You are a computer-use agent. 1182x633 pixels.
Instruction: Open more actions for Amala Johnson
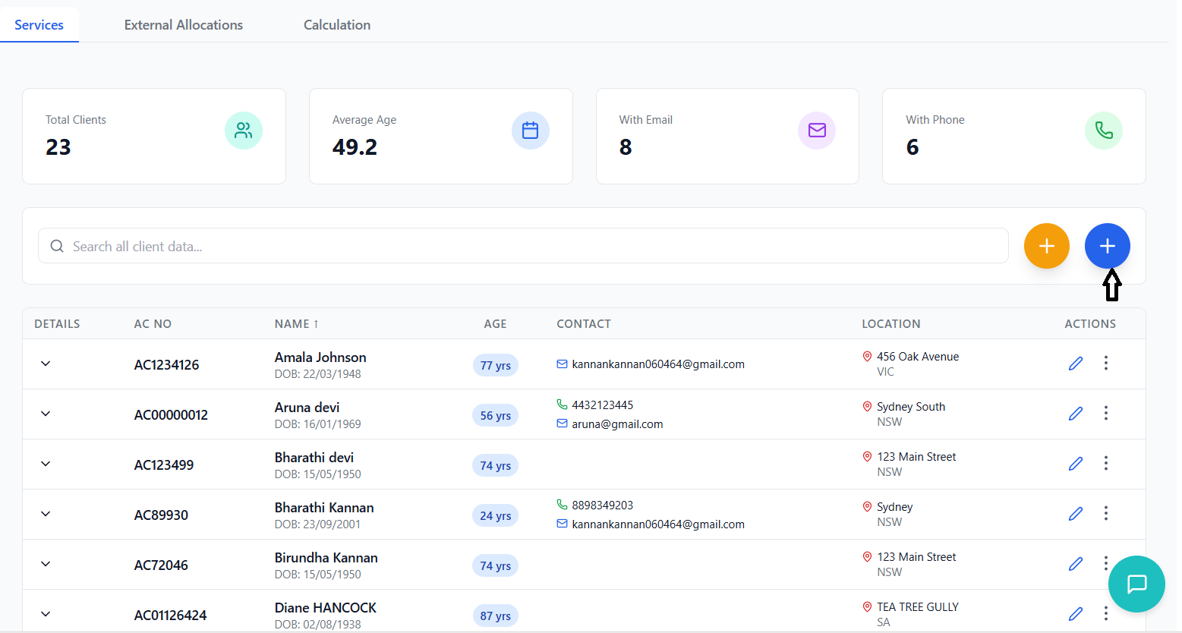click(x=1105, y=364)
